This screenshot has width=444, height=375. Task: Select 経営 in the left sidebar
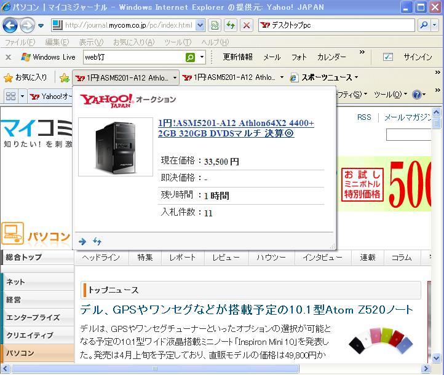tap(38, 300)
